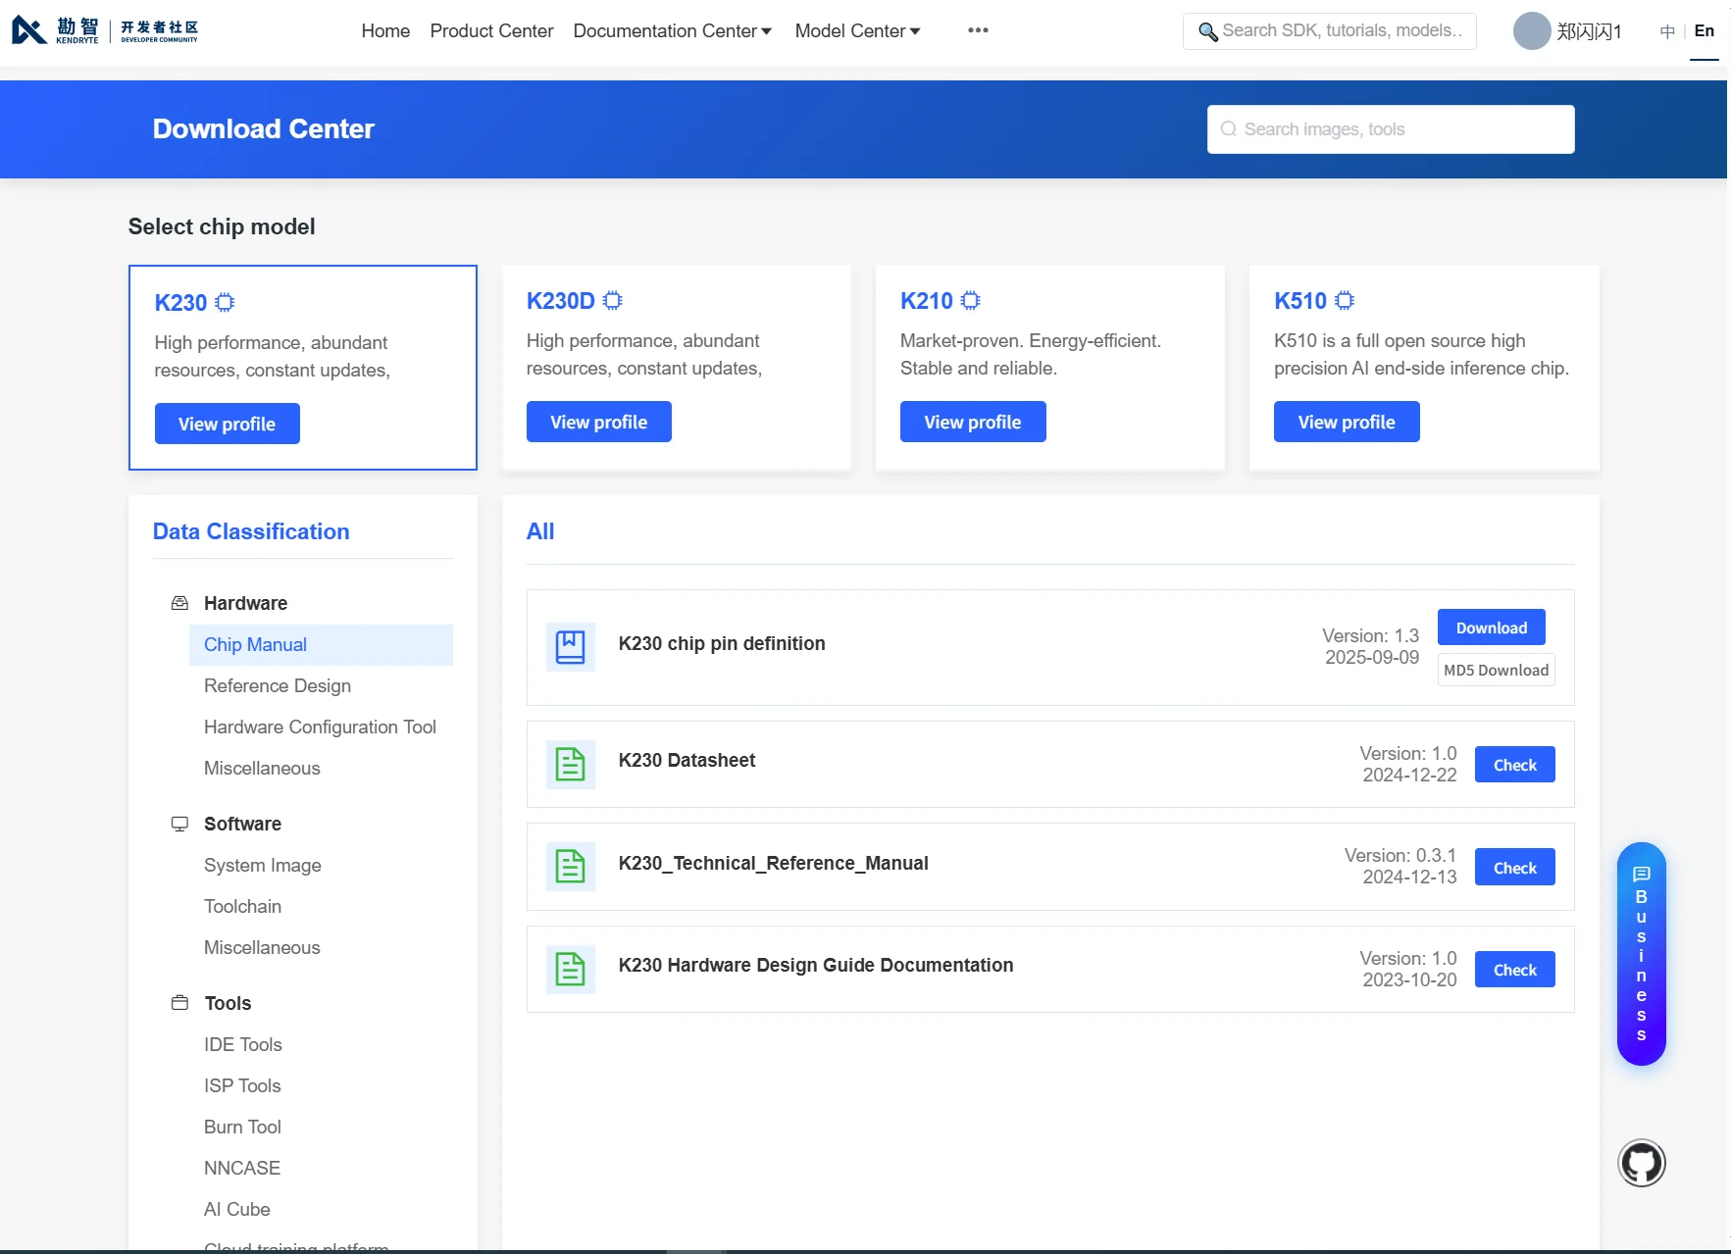1731x1254 pixels.
Task: Click the Search images, tools input
Action: click(1391, 129)
